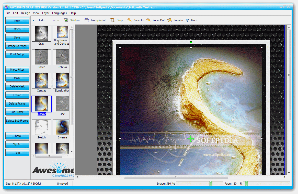Click the Clip Art button

tap(17, 144)
